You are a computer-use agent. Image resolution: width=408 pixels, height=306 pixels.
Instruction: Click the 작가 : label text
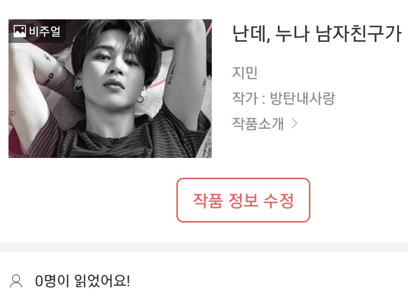(x=249, y=99)
